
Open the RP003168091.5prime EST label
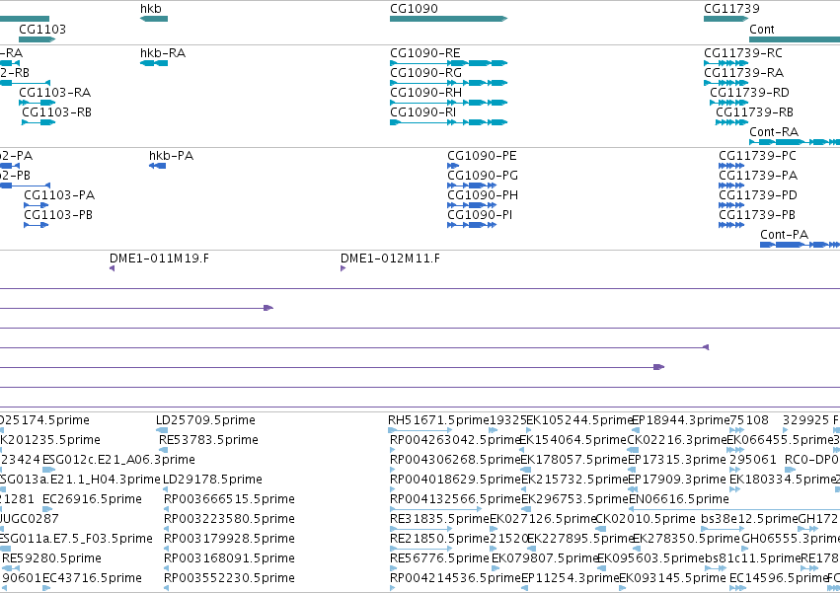[x=229, y=558]
